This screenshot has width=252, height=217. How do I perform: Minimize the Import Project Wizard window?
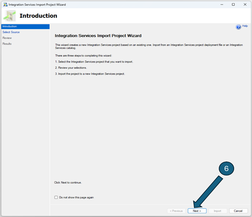click(222, 4)
